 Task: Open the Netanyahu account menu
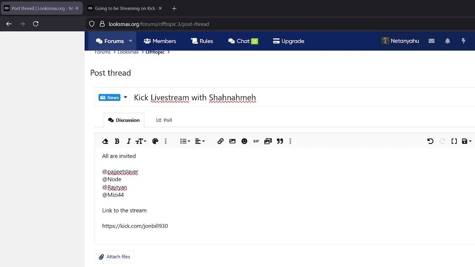(400, 41)
